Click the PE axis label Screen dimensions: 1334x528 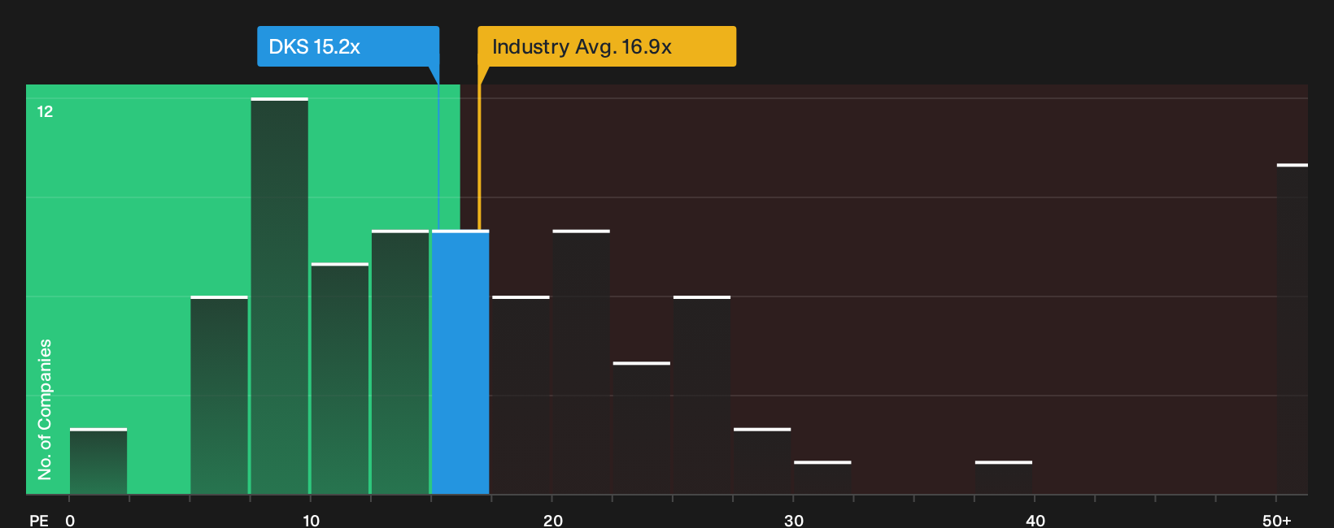(x=39, y=520)
